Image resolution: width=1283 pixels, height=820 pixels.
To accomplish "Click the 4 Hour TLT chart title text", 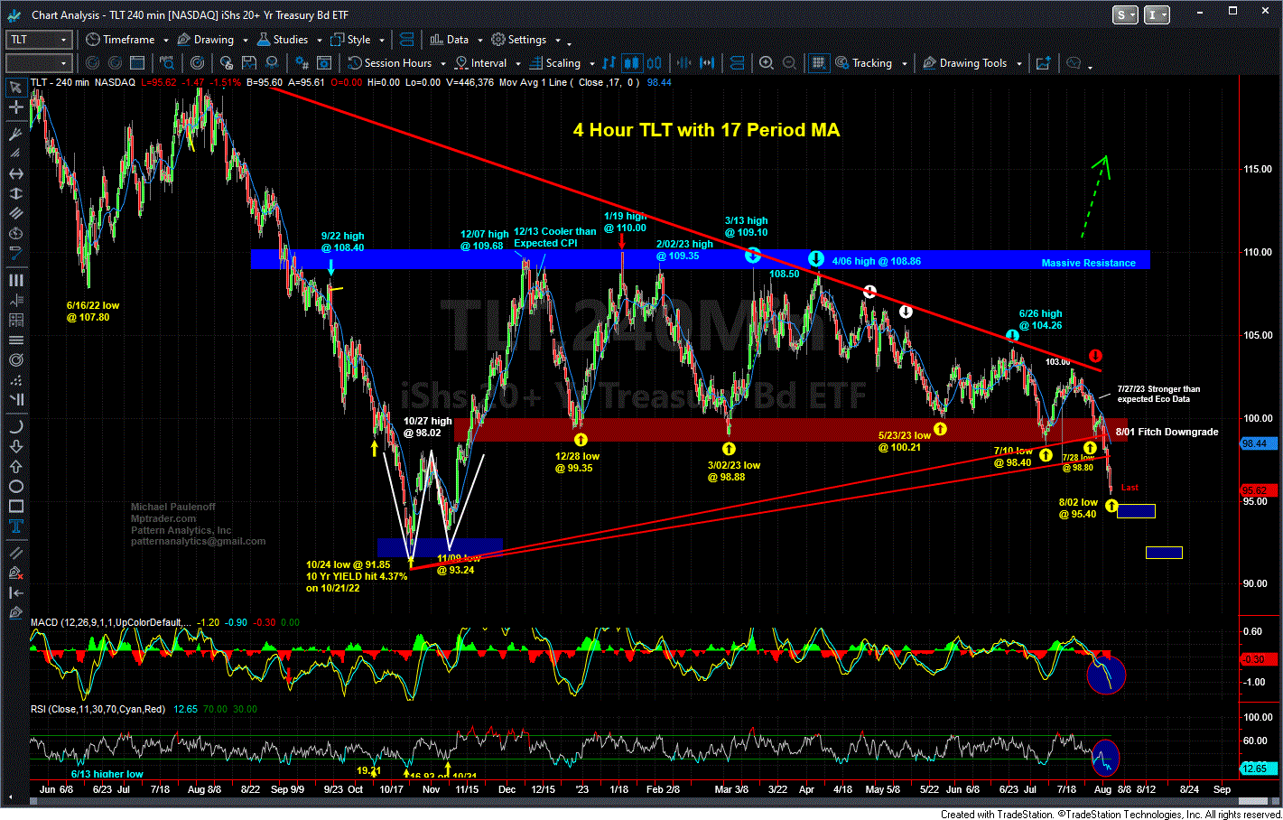I will [706, 130].
